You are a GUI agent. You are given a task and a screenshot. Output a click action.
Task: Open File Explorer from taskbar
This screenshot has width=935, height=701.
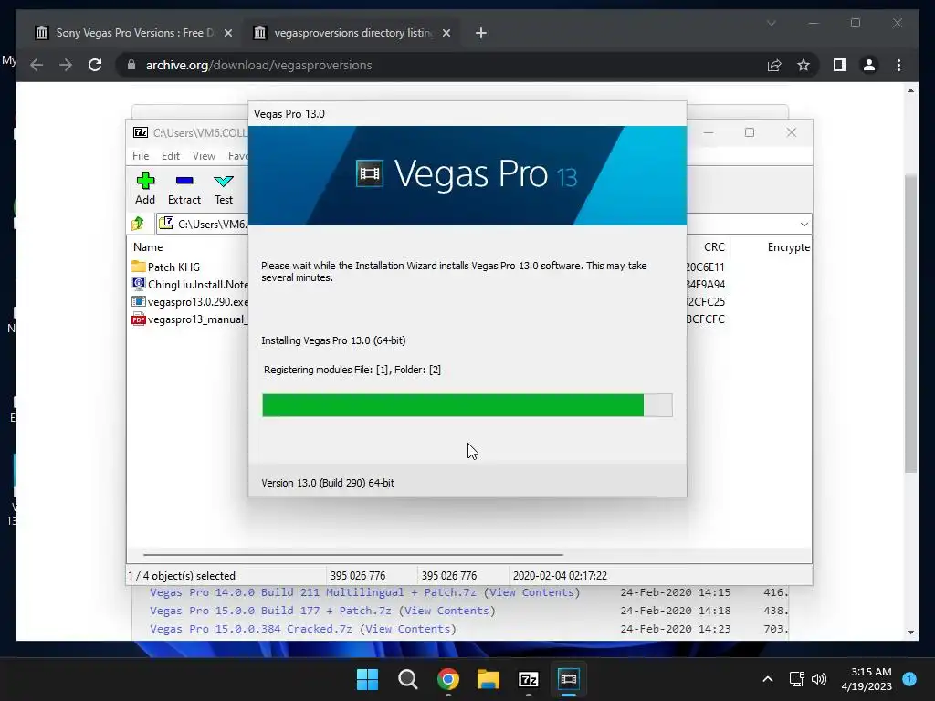point(489,679)
